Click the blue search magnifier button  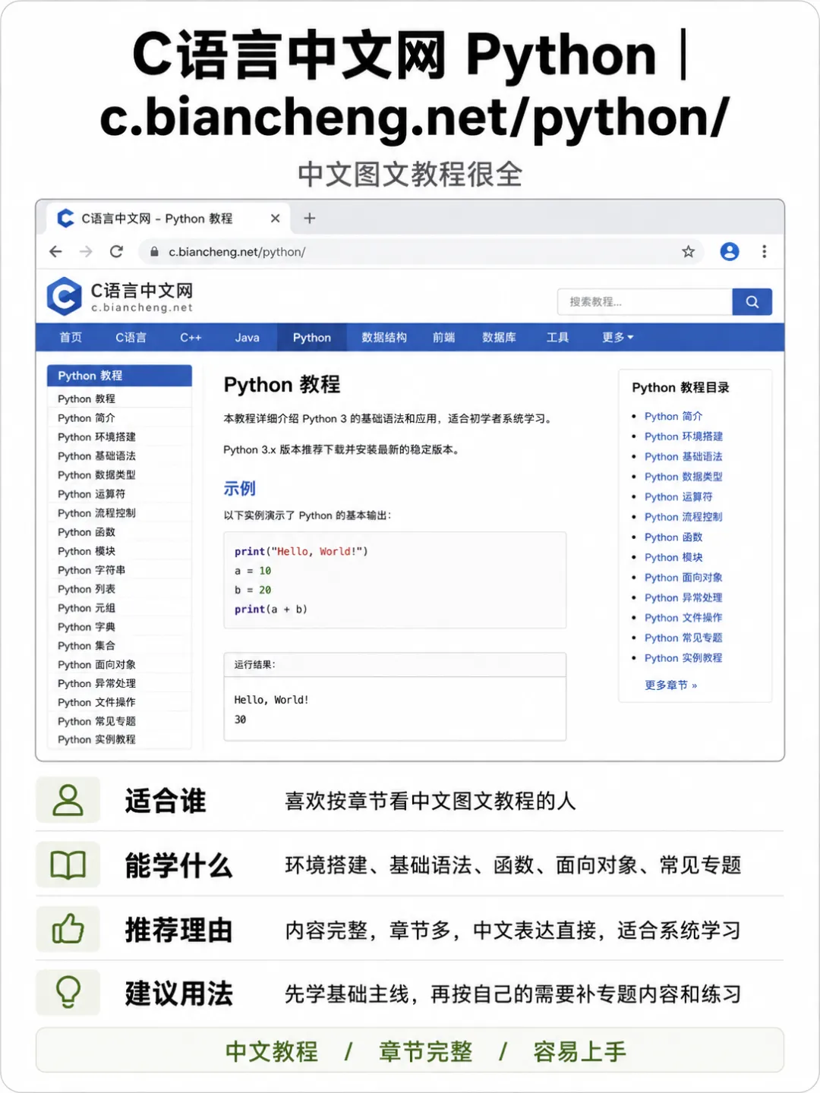tap(752, 301)
